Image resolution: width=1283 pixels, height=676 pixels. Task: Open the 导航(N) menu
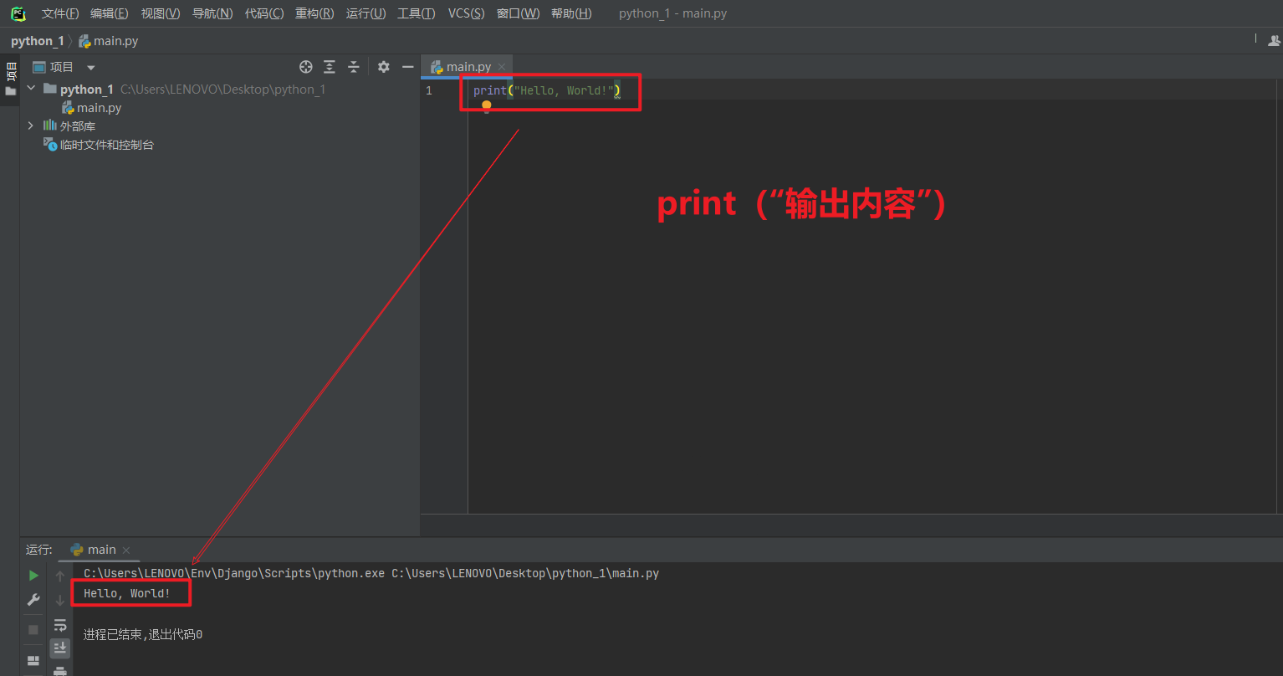(x=212, y=13)
